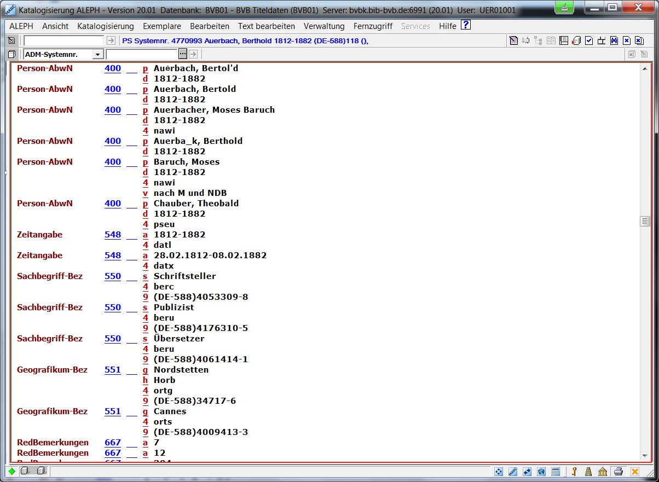This screenshot has width=659, height=482.
Task: Click the server box icon with red arrow
Action: pos(576,40)
